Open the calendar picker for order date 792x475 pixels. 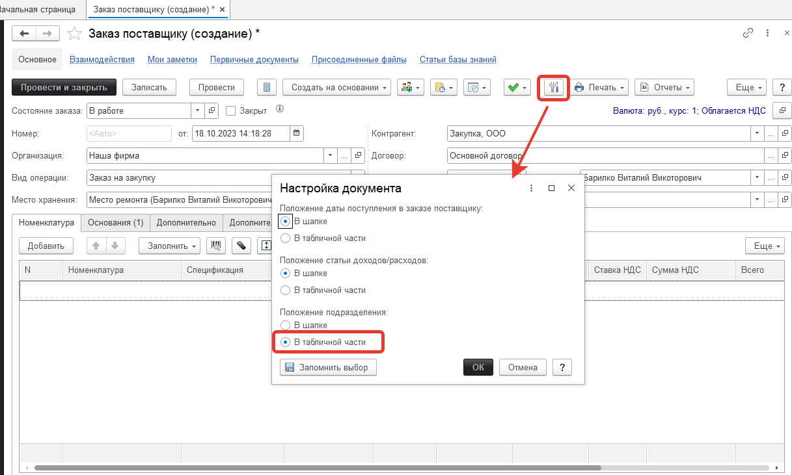[296, 133]
